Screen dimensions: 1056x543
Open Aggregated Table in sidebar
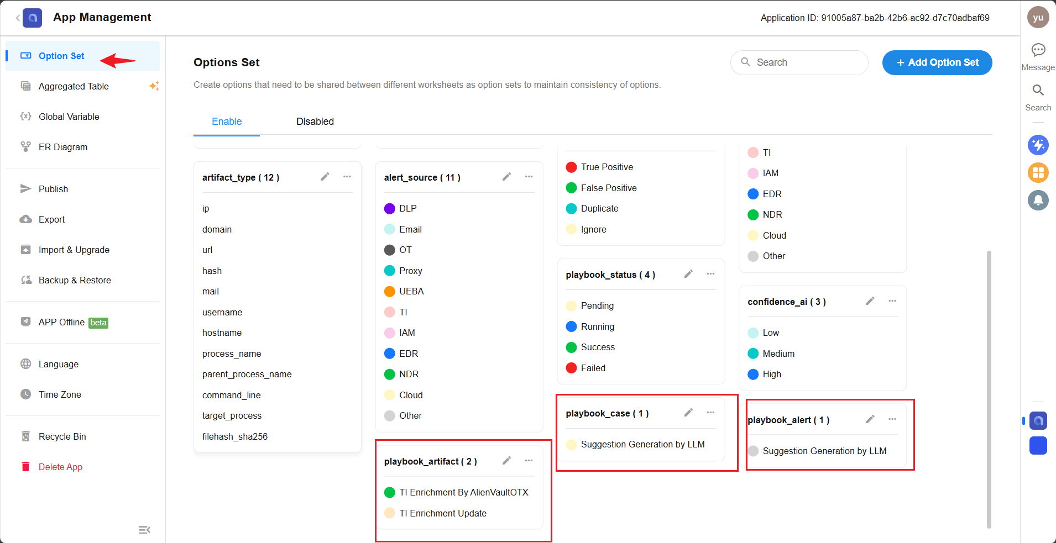74,86
